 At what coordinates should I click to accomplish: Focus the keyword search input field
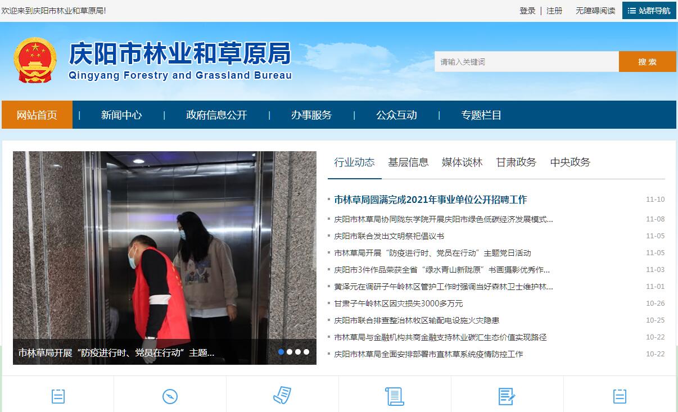(526, 62)
